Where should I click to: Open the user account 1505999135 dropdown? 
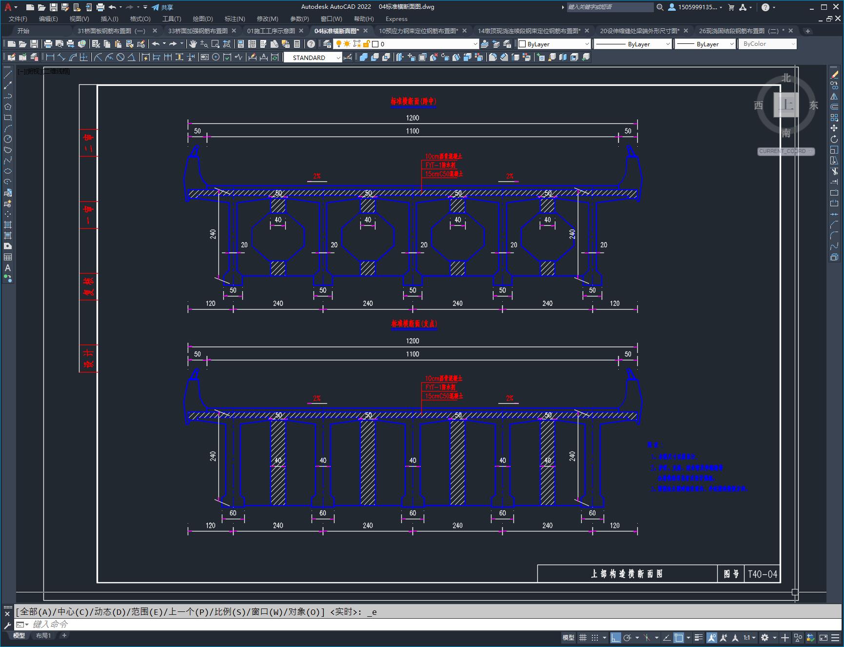tap(695, 7)
